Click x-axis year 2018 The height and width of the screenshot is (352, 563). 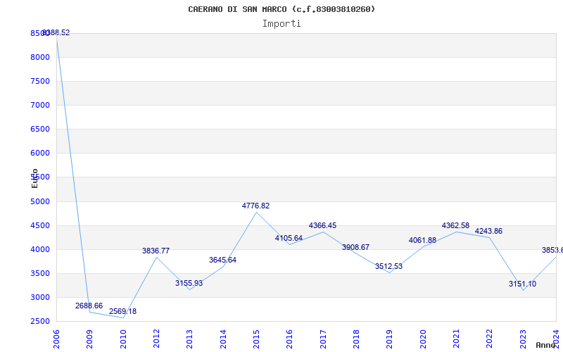[356, 339]
